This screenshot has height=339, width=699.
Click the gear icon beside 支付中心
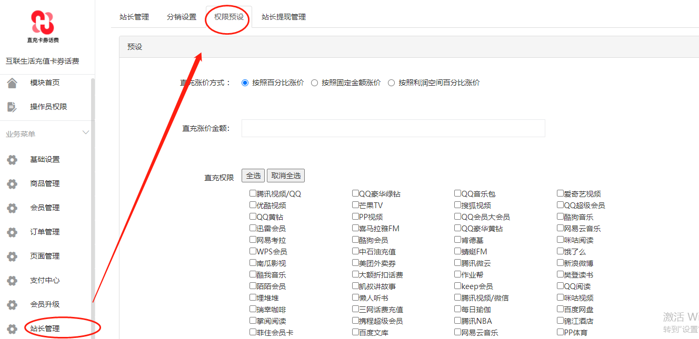tap(12, 281)
